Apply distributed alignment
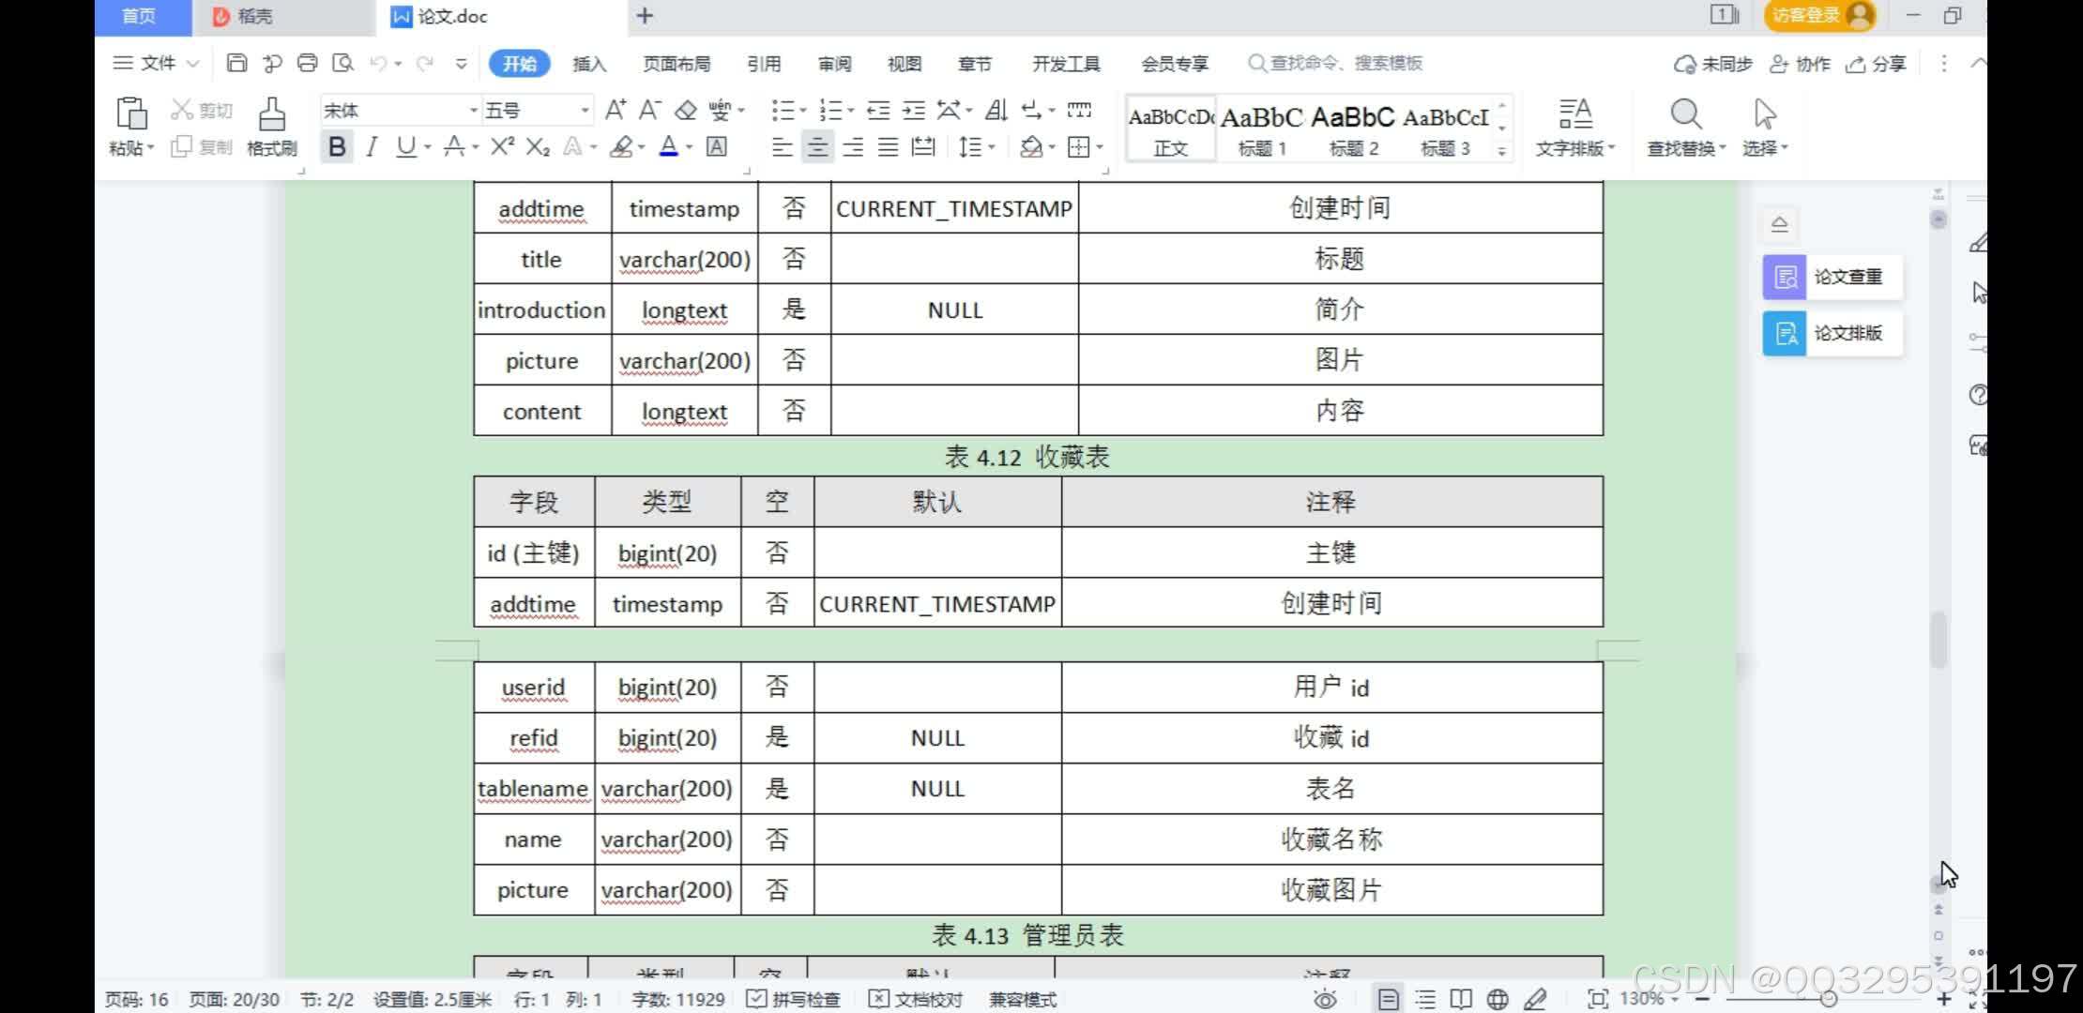The image size is (2083, 1013). (924, 147)
